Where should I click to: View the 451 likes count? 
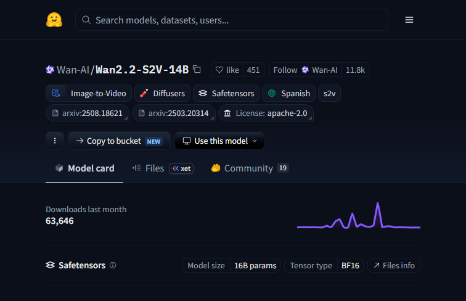click(253, 70)
